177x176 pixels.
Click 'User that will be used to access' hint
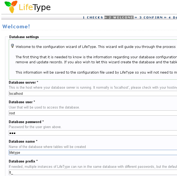coord(44,107)
